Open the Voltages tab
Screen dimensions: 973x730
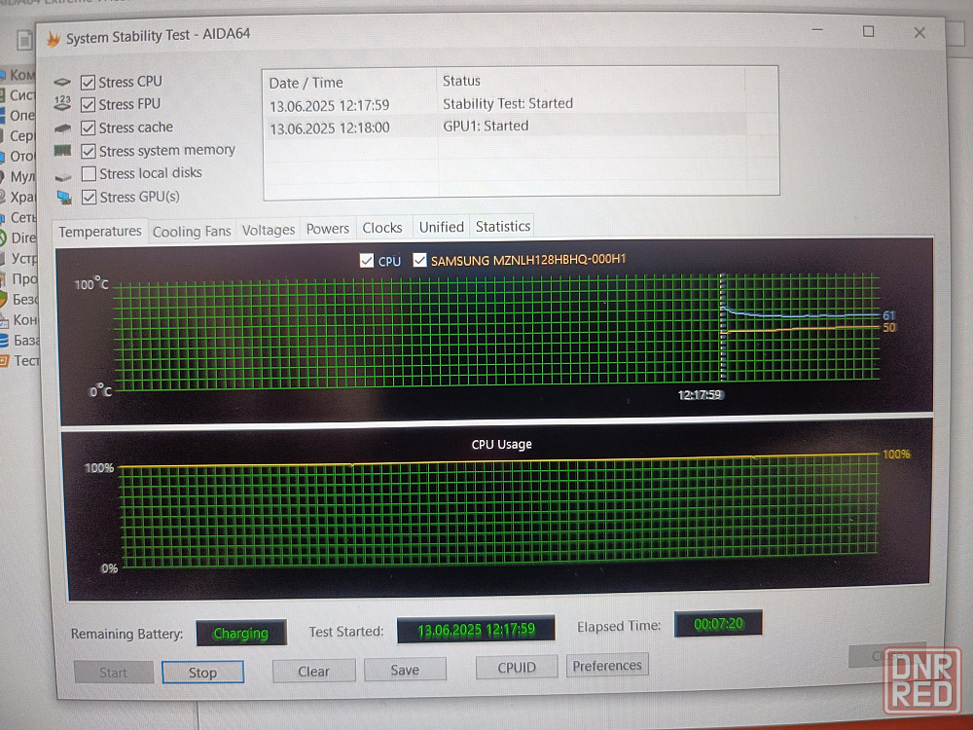[269, 231]
